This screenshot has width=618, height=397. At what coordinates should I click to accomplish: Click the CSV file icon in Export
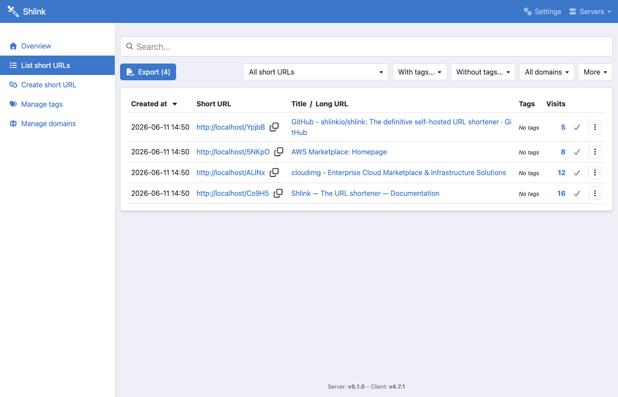(130, 72)
